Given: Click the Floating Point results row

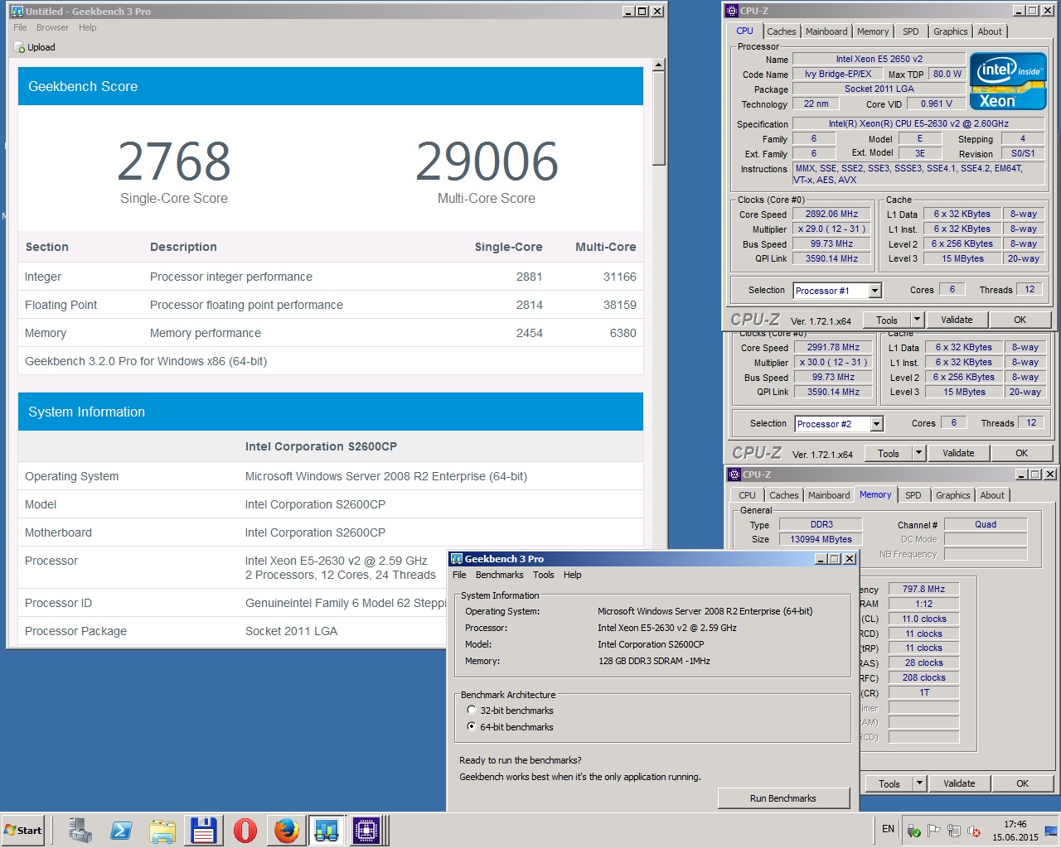Looking at the screenshot, I should tap(331, 305).
